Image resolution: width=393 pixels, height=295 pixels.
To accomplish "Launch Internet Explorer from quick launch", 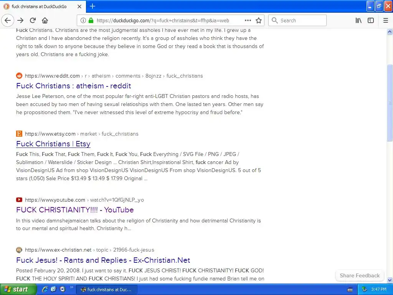I will click(x=45, y=289).
